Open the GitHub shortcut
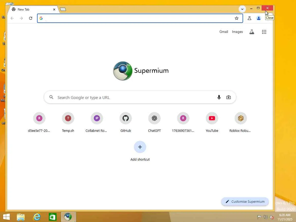Viewport: 296px width, 222px height. tap(126, 122)
